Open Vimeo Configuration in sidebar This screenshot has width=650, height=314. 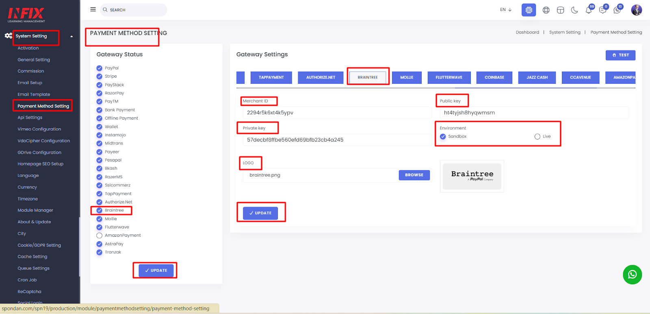tap(39, 129)
